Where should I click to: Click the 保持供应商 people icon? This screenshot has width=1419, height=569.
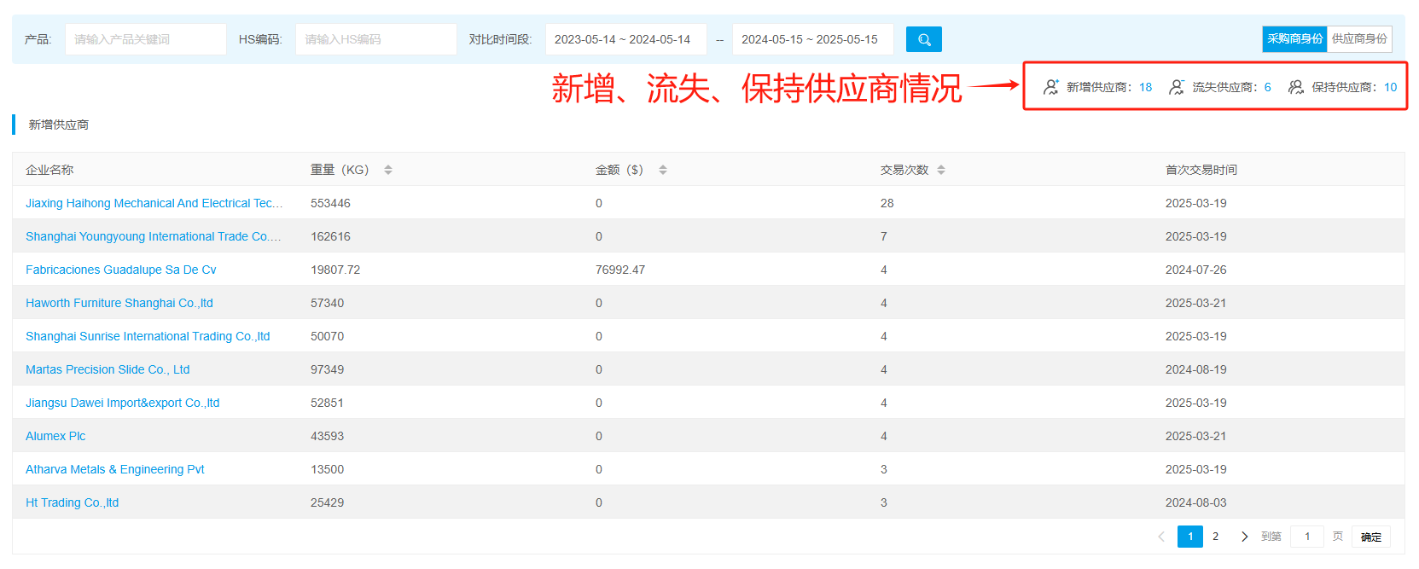[1296, 87]
